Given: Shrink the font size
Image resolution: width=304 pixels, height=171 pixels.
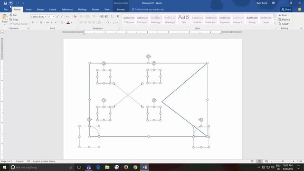Looking at the screenshot, I should (x=62, y=17).
